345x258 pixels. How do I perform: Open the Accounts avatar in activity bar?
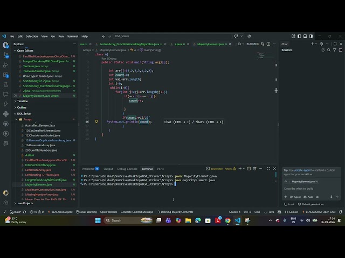(x=6, y=193)
